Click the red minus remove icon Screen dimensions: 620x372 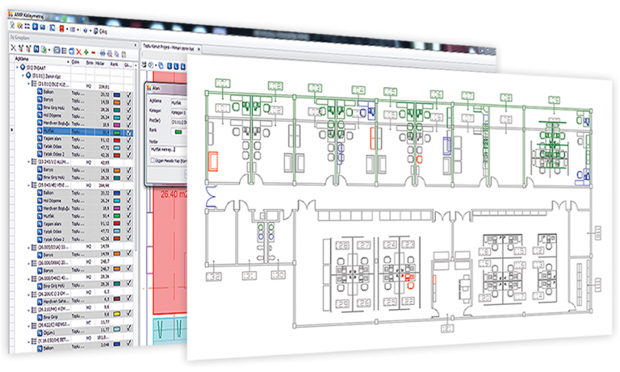(94, 53)
